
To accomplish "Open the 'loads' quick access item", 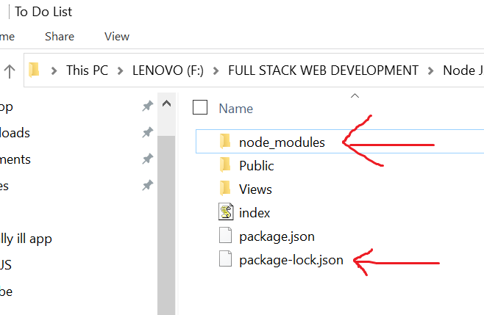I will (15, 133).
